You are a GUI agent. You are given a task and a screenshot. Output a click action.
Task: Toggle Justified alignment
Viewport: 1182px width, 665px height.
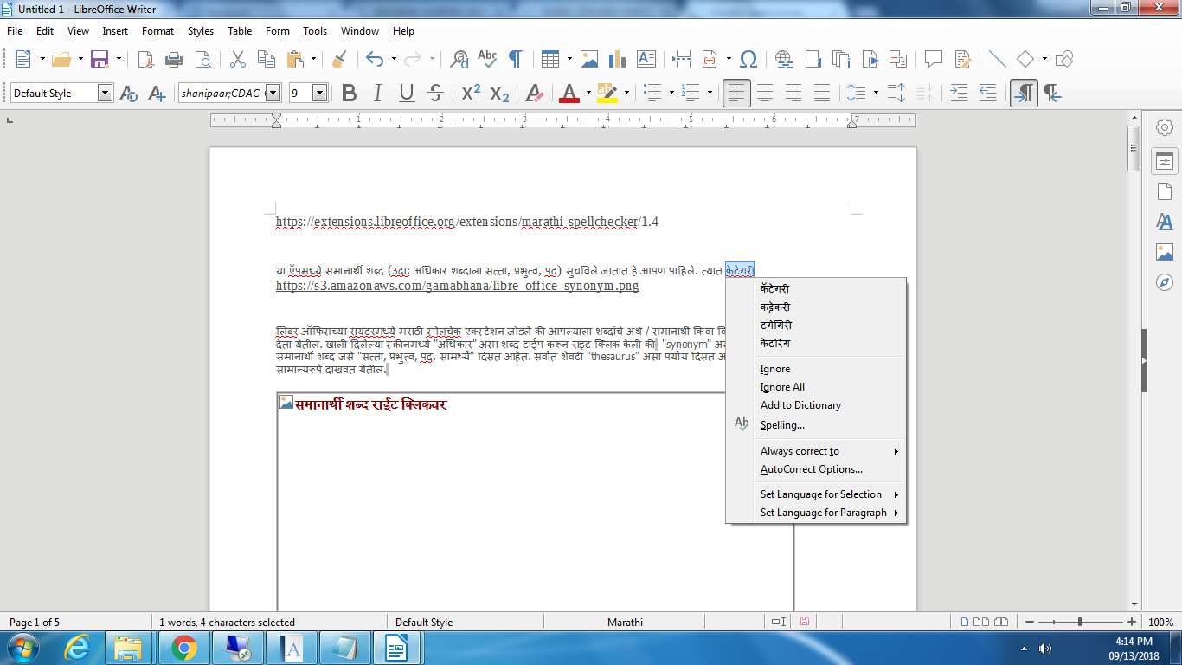pos(822,93)
